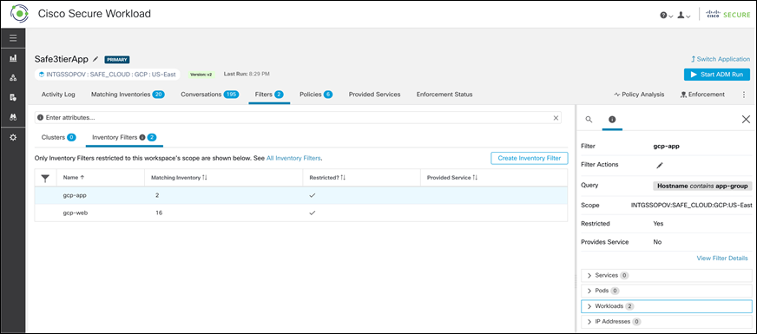Viewport: 757px width, 334px height.
Task: Open the dashboard bar chart sidebar icon
Action: (x=13, y=58)
